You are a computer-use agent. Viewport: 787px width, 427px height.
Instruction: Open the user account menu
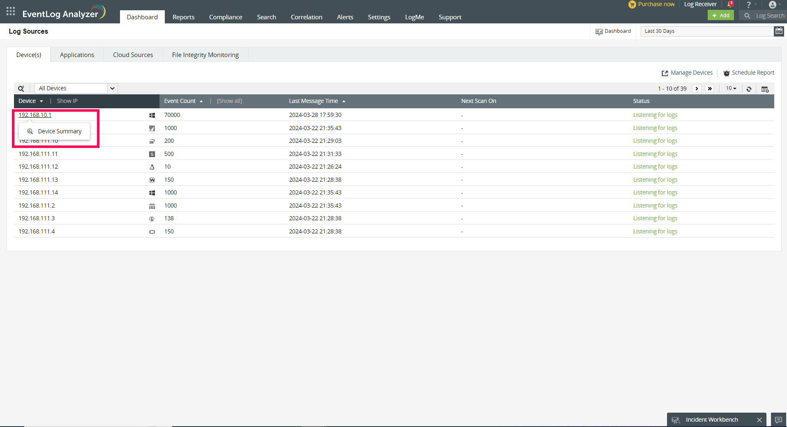pyautogui.click(x=773, y=5)
